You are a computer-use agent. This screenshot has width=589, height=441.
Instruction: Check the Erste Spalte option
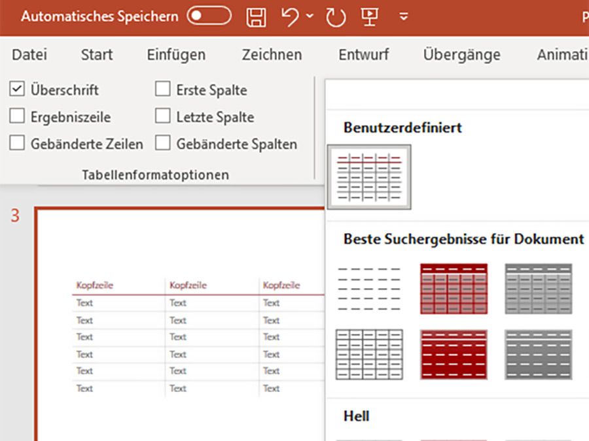pos(163,89)
